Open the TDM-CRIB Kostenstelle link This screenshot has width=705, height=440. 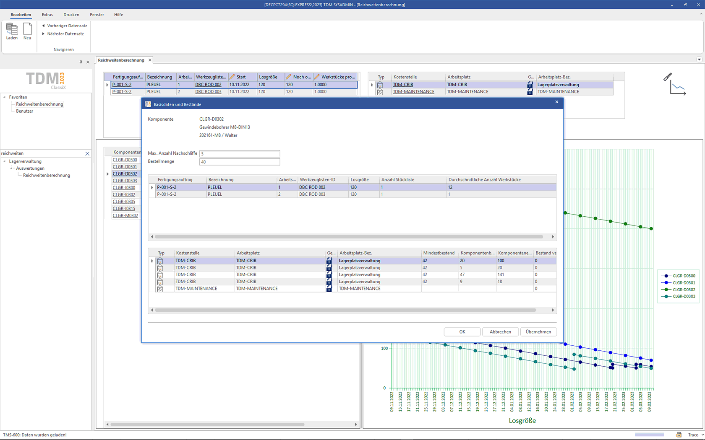click(403, 85)
